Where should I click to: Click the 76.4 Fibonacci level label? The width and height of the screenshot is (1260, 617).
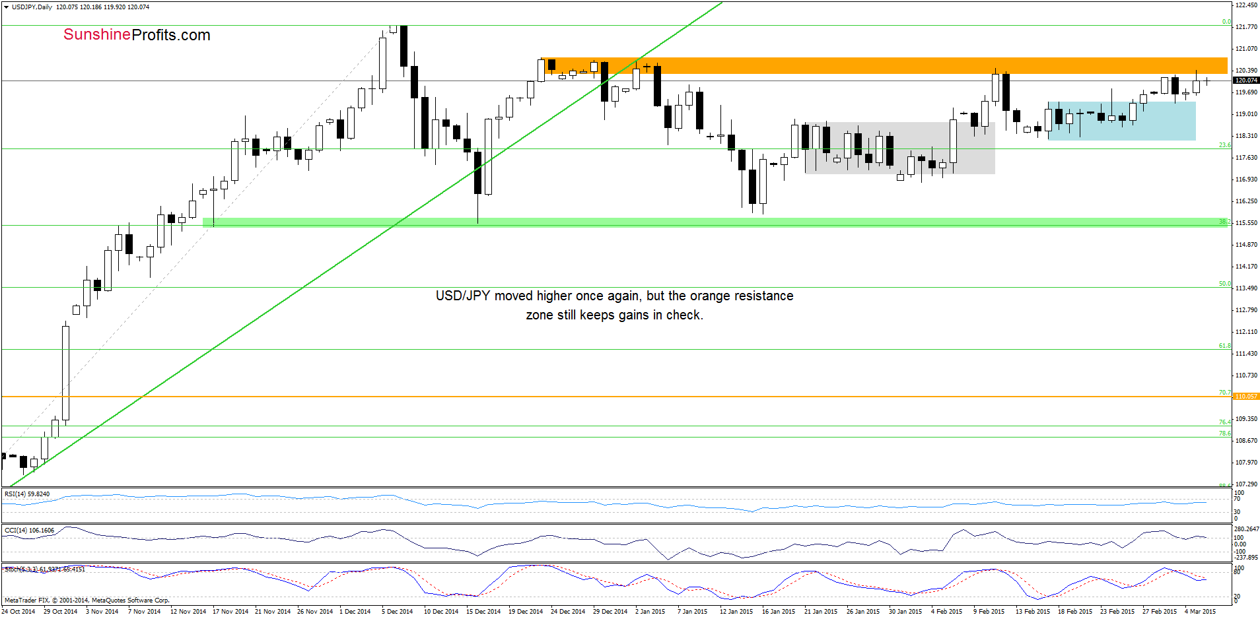pos(1224,422)
